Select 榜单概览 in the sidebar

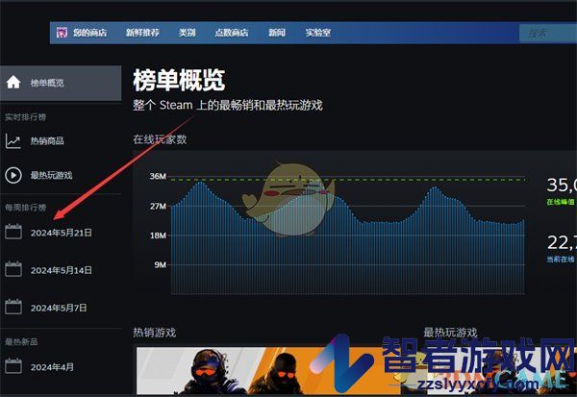tap(61, 84)
